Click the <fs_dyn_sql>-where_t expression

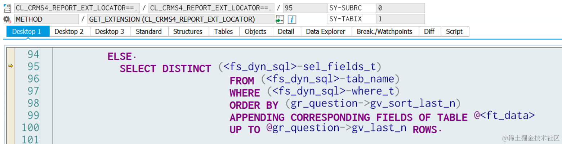(334, 91)
